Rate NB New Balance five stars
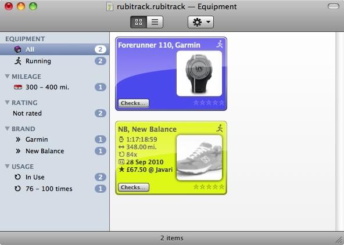The height and width of the screenshot is (245, 344). pyautogui.click(x=221, y=187)
